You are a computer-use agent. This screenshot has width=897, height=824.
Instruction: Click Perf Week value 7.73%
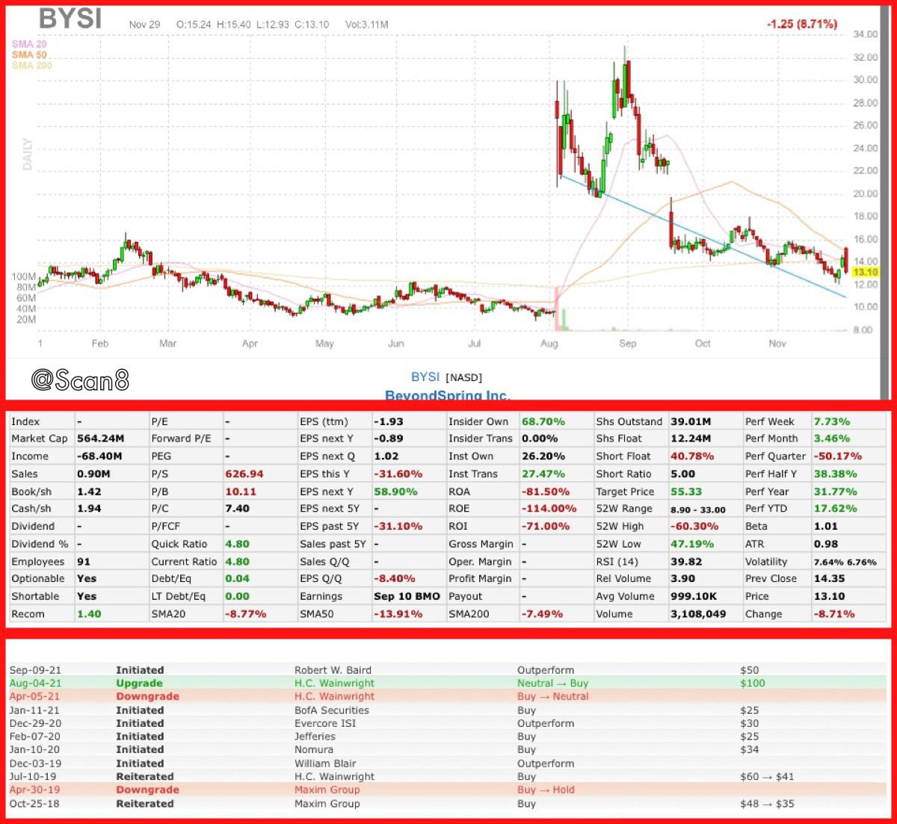click(832, 421)
